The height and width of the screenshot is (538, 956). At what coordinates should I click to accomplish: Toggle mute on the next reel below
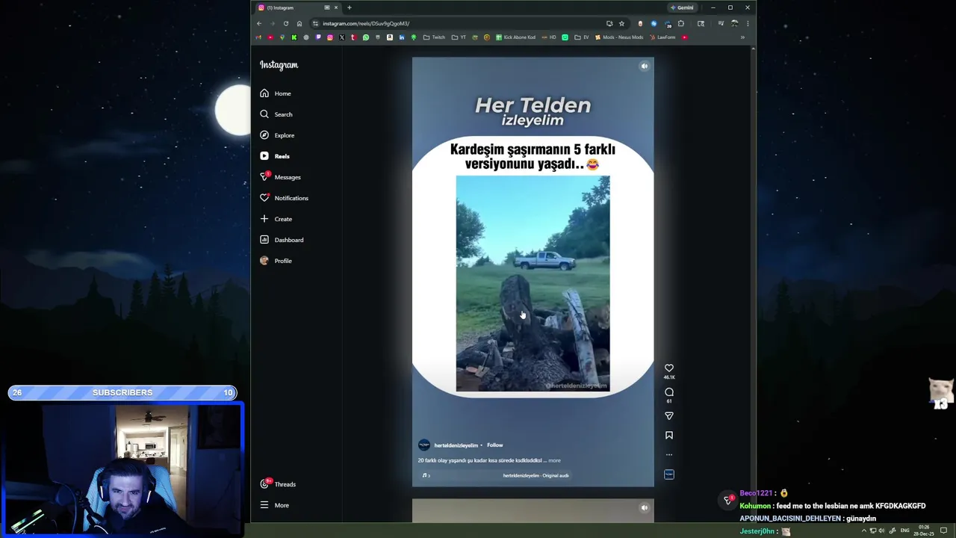pos(644,508)
